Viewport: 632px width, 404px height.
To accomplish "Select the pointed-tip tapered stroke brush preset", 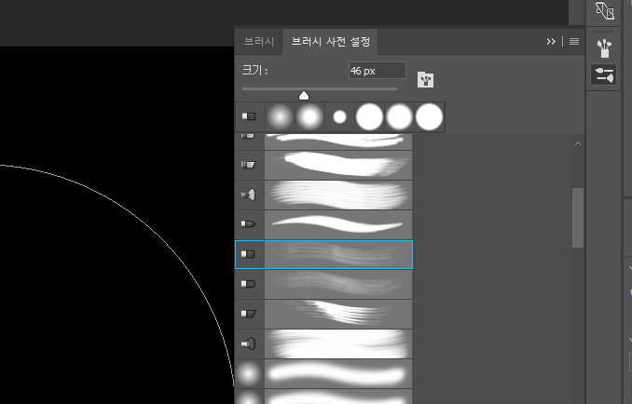I will (323, 224).
